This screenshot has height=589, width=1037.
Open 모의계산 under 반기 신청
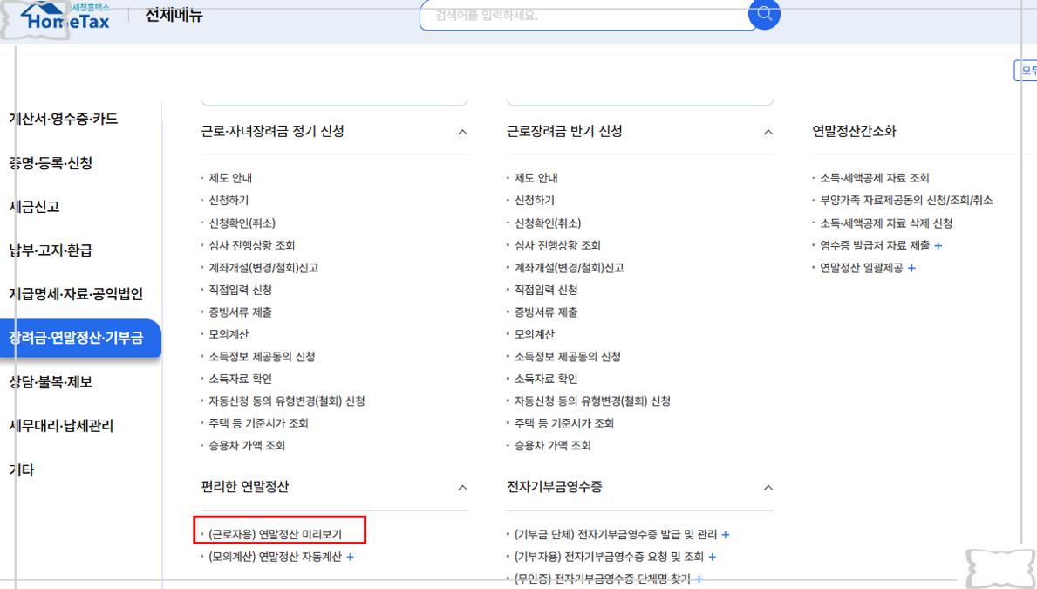[535, 335]
